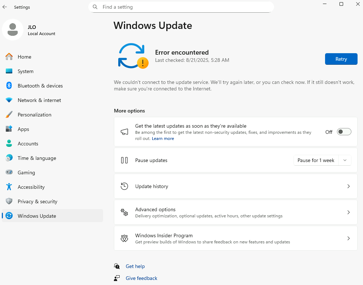This screenshot has width=363, height=285.
Task: Open Privacy & security page
Action: click(x=52, y=201)
